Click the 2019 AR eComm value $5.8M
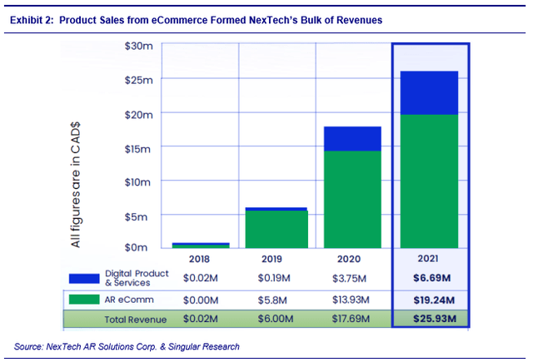Screen dimensions: 533x362 click(x=272, y=300)
